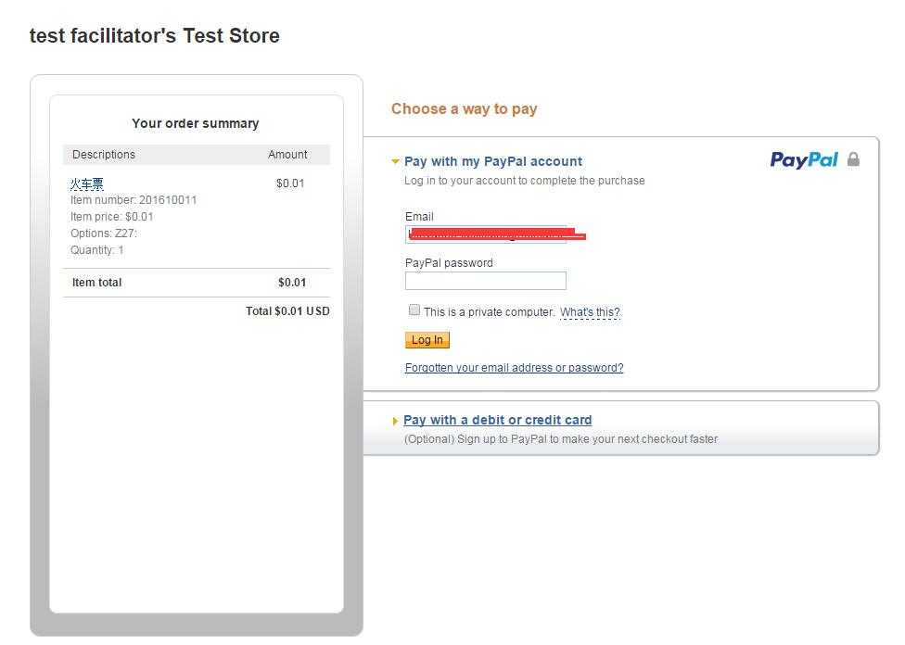Expand the debit or credit card arrow
The width and height of the screenshot is (905, 645).
click(395, 421)
